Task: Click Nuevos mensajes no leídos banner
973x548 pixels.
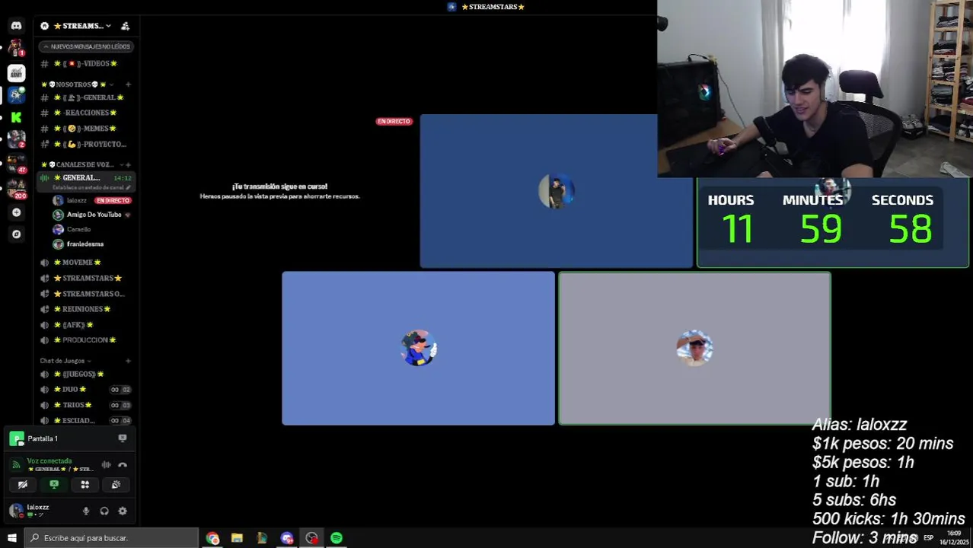Action: [x=87, y=46]
